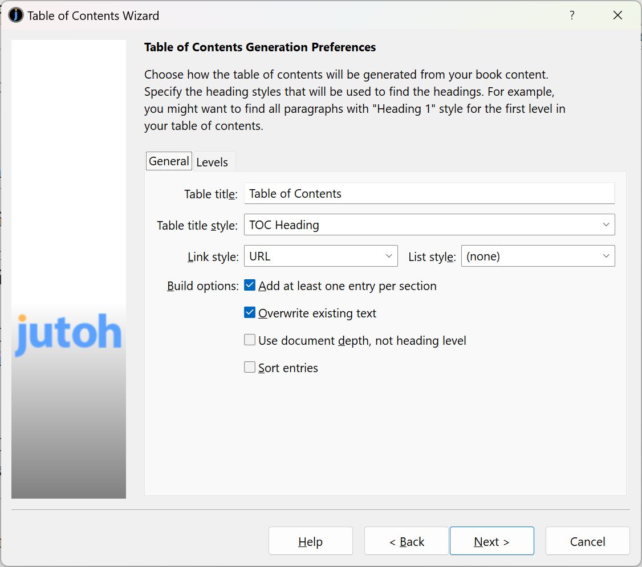Close the Table of Contents Wizard
Viewport: 642px width, 567px height.
point(617,15)
